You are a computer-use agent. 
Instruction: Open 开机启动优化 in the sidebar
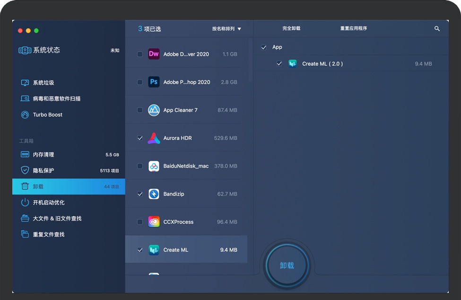(x=69, y=203)
